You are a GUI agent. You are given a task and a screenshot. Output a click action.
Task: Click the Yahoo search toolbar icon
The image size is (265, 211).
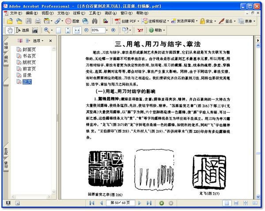(140, 30)
